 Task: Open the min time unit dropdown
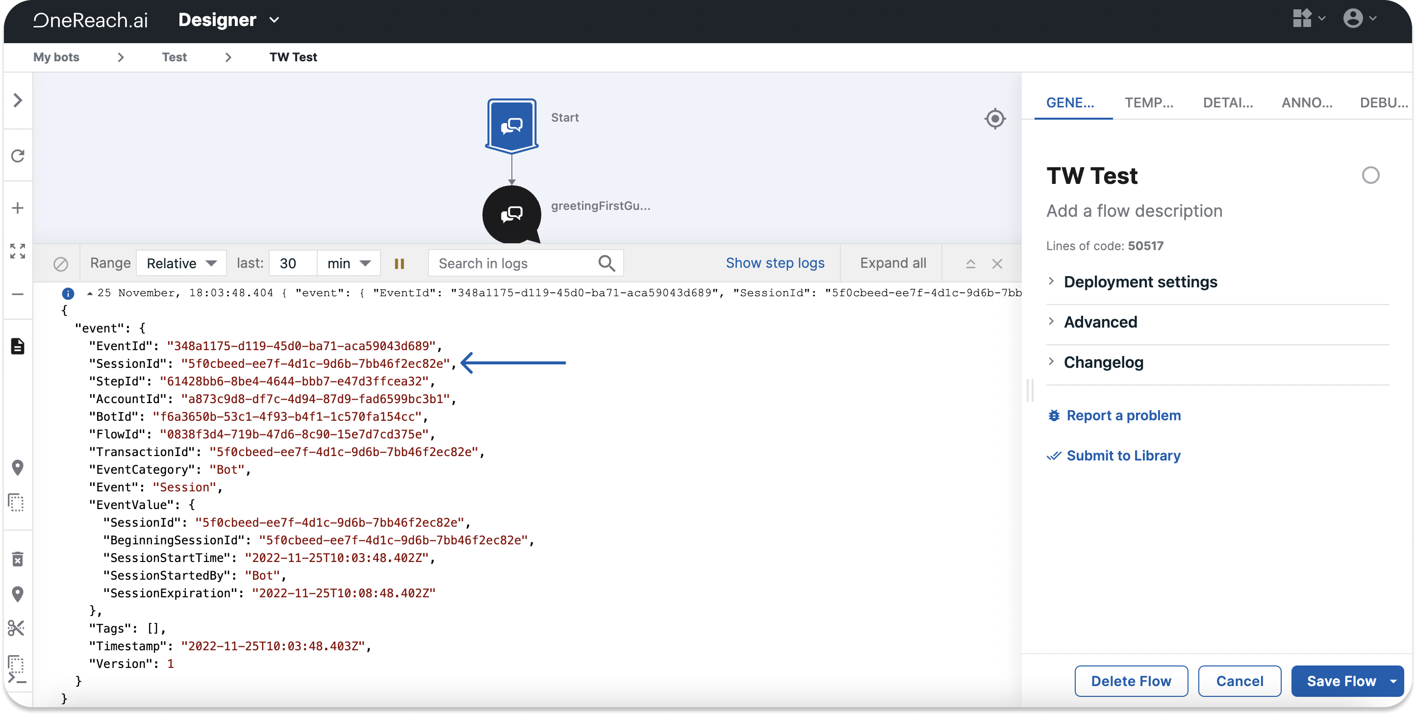[x=349, y=263]
